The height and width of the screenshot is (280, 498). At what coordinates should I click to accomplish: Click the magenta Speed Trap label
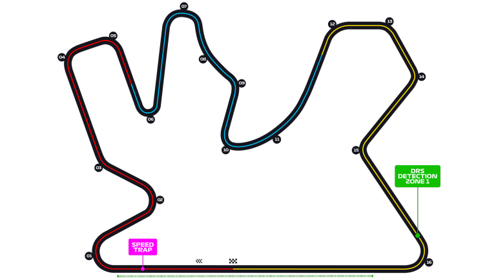(143, 247)
